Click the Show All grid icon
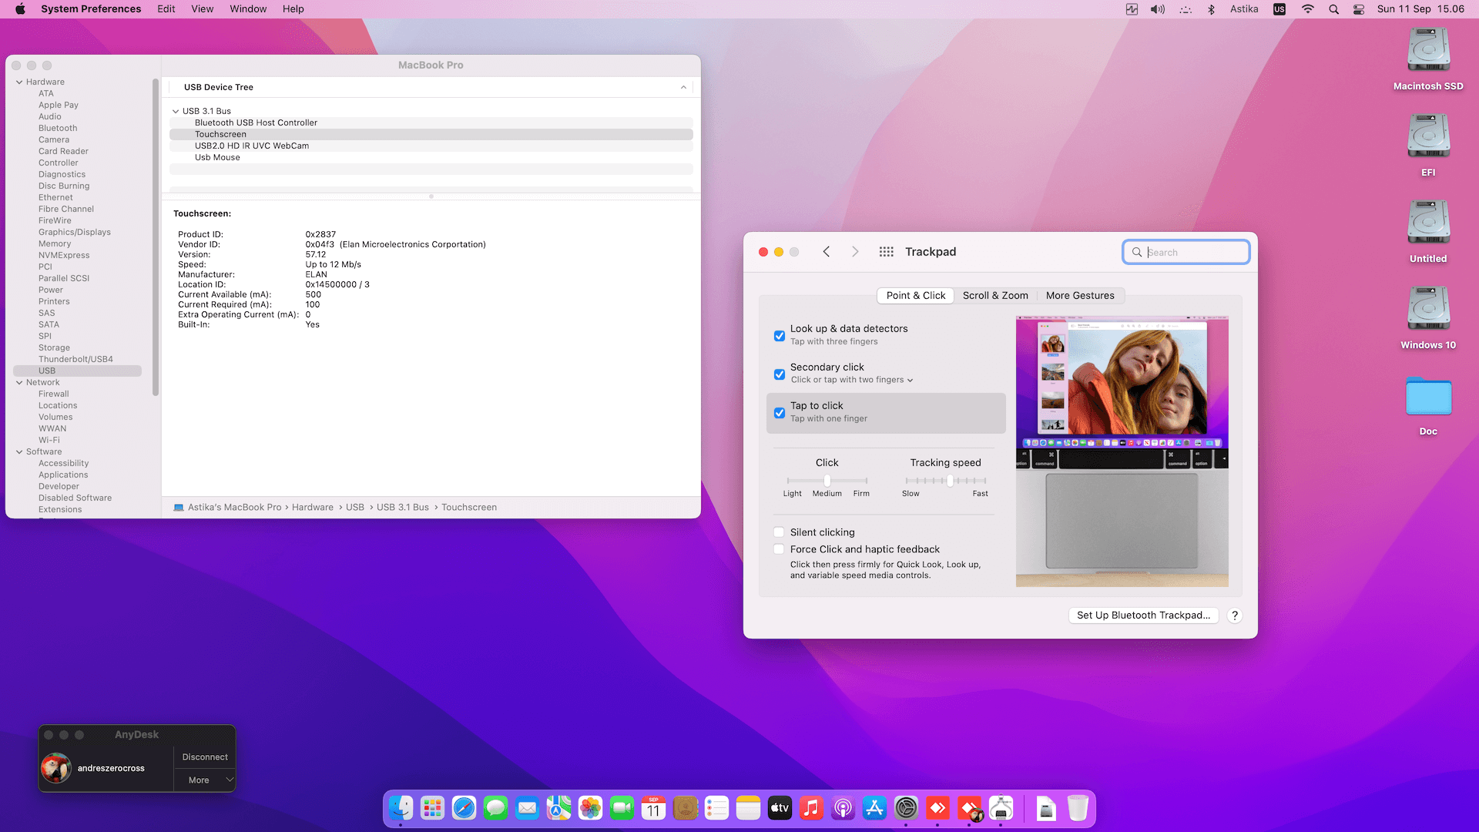The width and height of the screenshot is (1479, 832). 886,252
